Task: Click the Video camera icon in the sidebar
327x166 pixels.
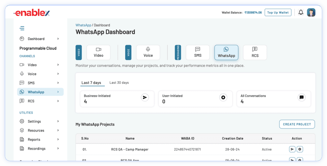Action: pos(22,65)
